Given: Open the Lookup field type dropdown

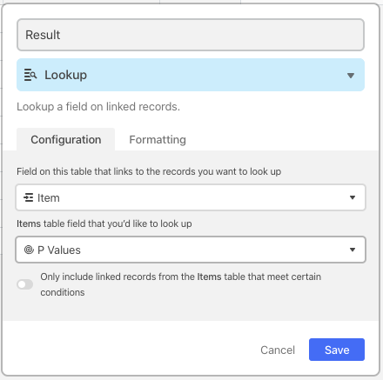Looking at the screenshot, I should point(191,75).
